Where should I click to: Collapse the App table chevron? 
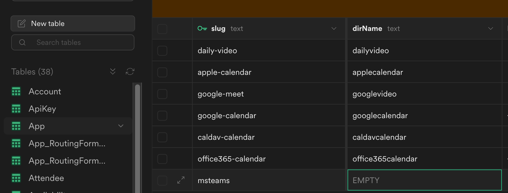point(120,126)
